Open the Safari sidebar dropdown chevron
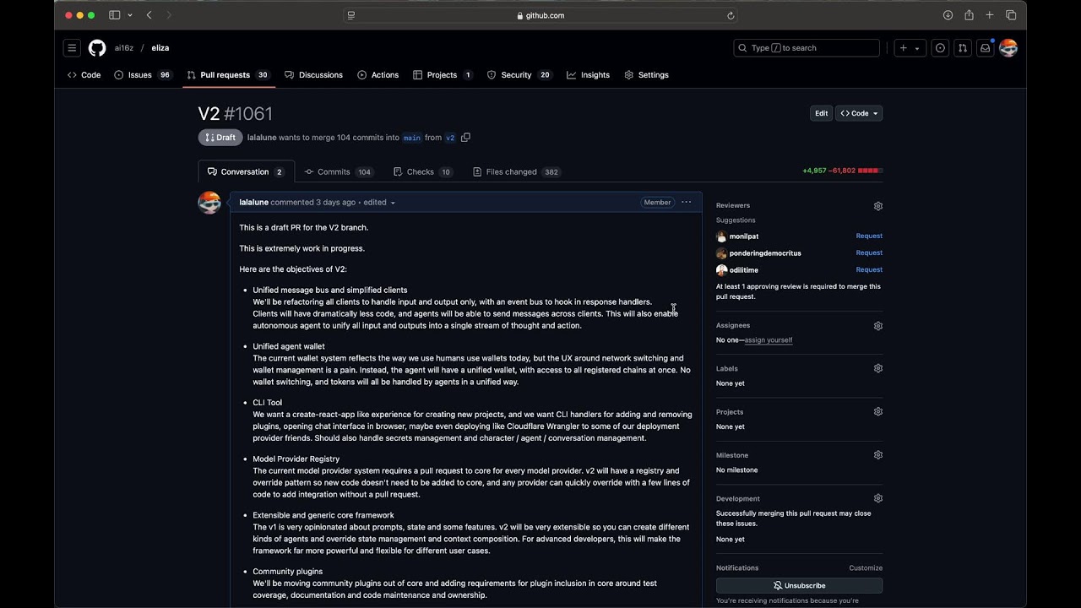Screen dimensions: 1081x608 point(128,15)
